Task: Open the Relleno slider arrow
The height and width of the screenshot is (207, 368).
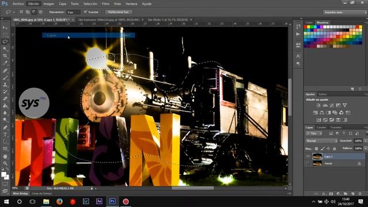Action: 366,148
